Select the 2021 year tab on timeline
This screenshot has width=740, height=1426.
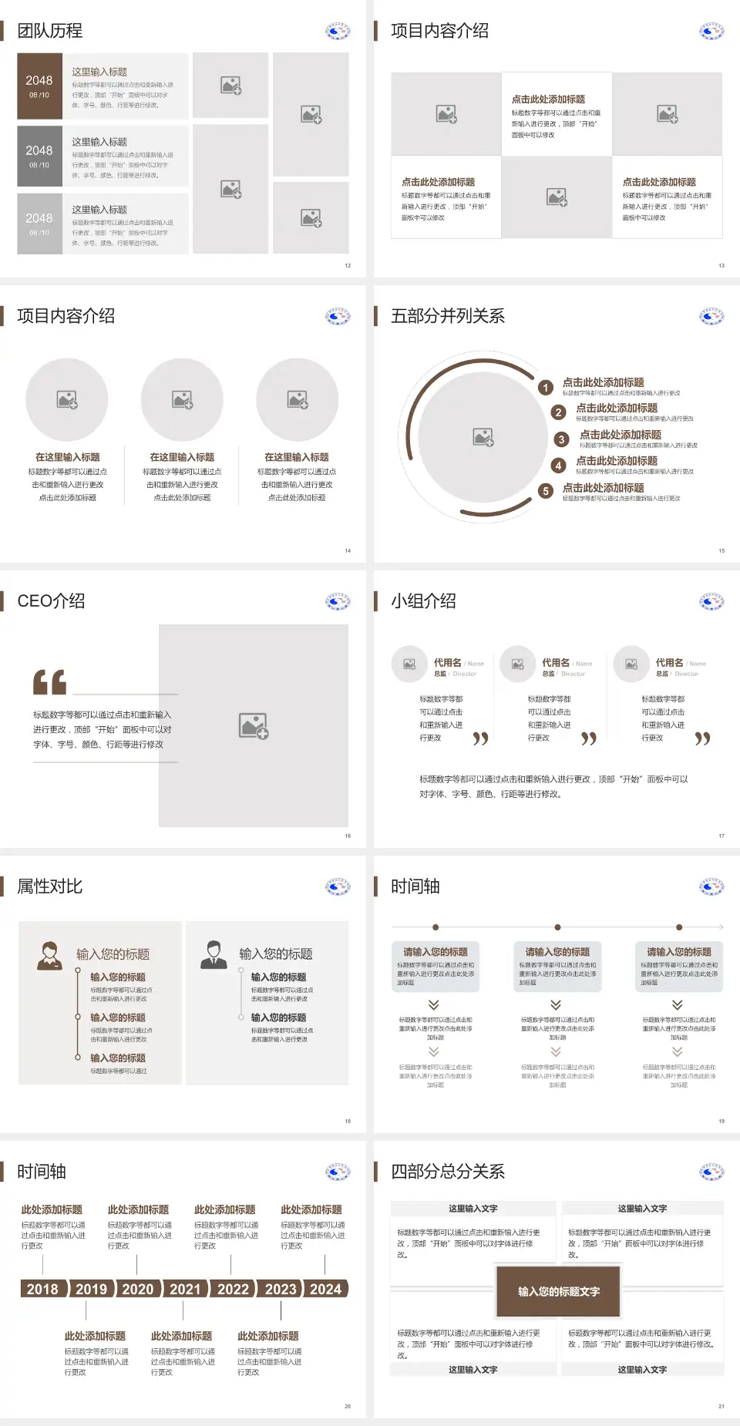tap(185, 1289)
